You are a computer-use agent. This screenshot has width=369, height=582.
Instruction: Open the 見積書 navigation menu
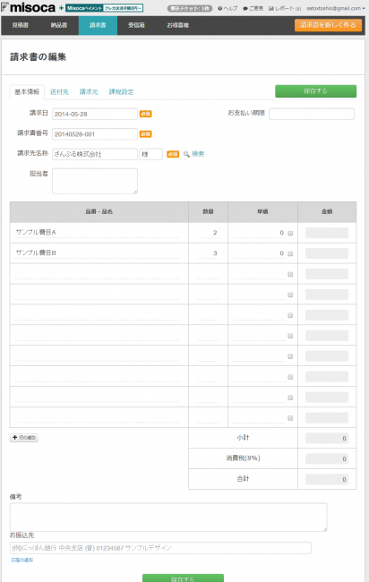point(21,25)
